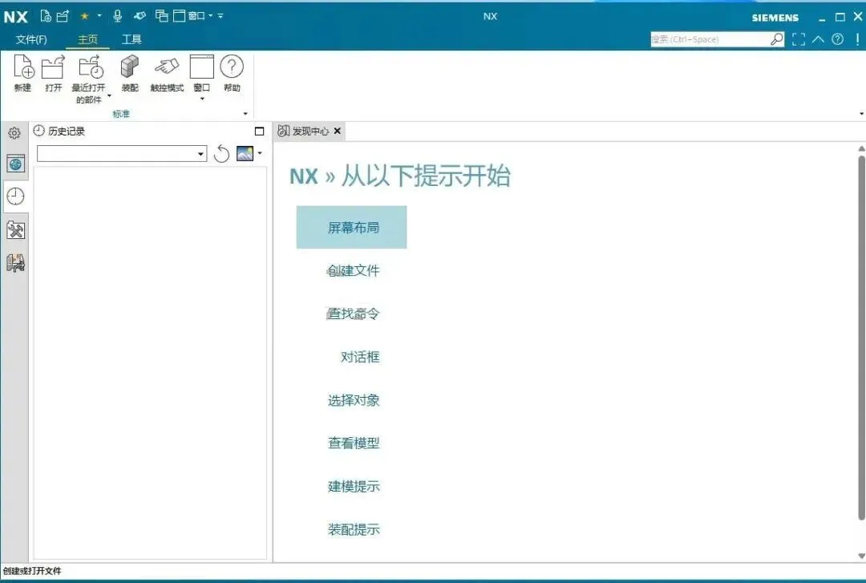Open the 屏幕布局 tip
The height and width of the screenshot is (583, 866).
352,227
